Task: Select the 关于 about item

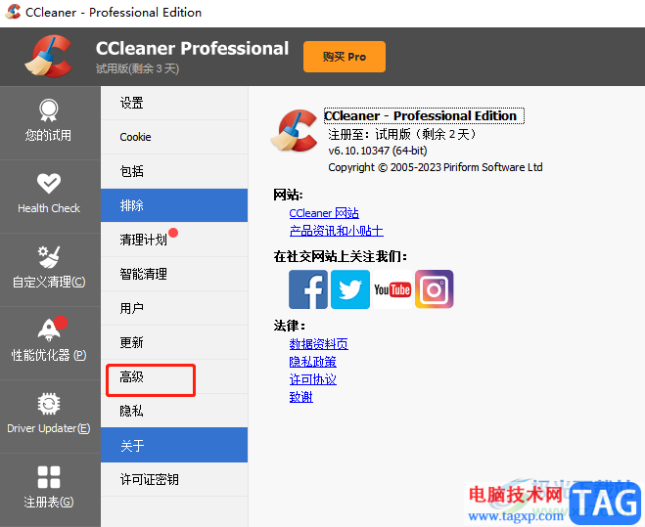Action: click(174, 445)
